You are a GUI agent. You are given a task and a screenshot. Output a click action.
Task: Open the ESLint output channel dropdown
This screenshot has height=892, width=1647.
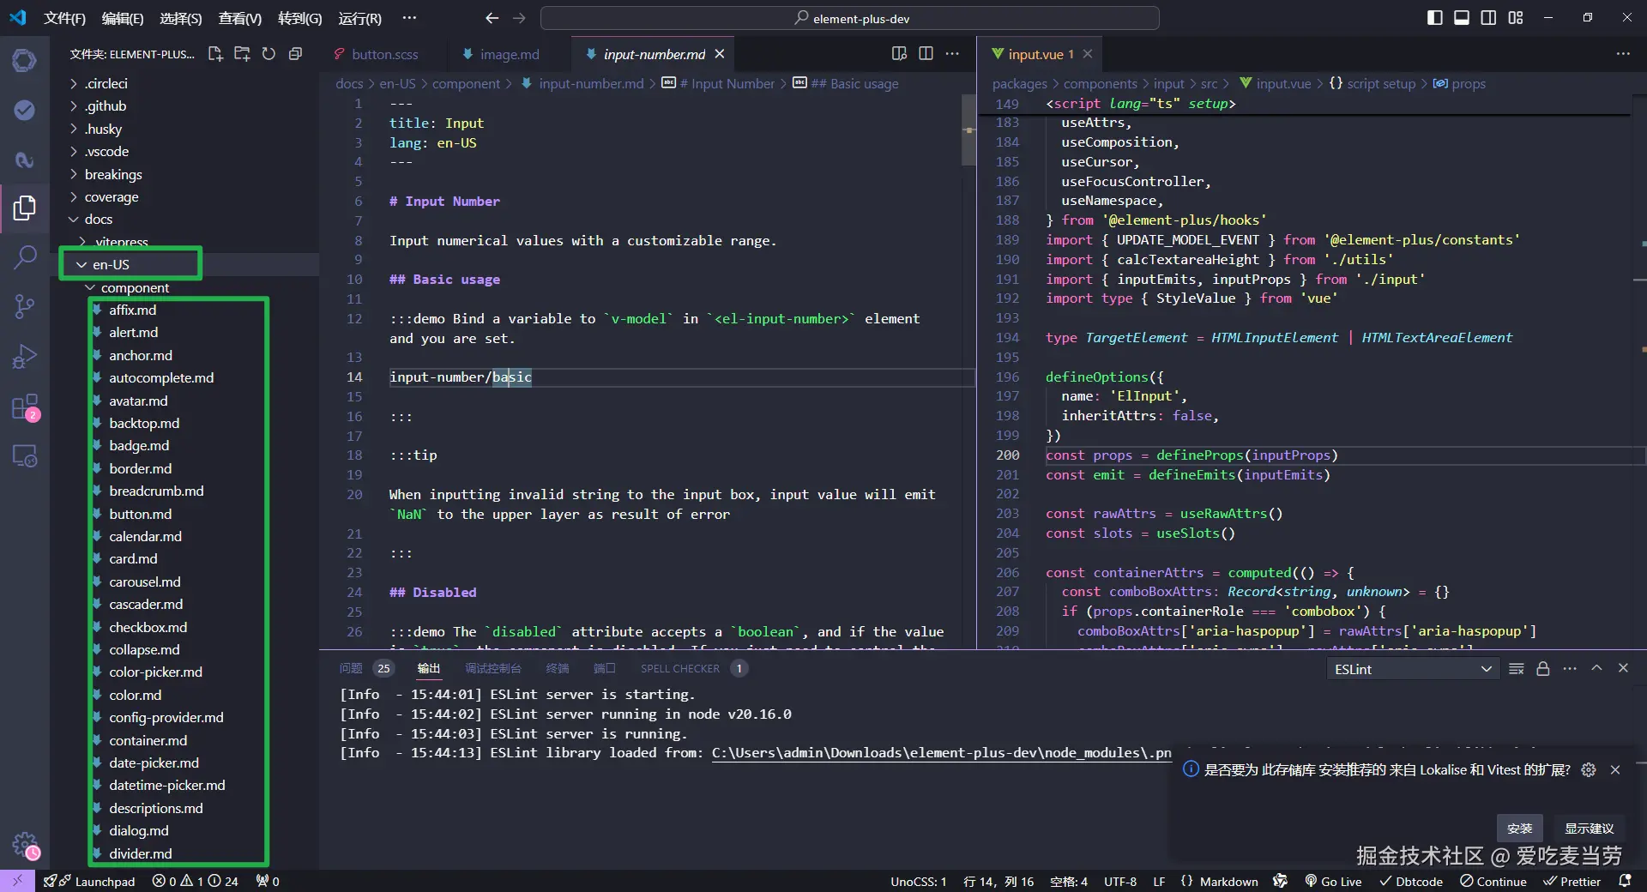click(1412, 669)
